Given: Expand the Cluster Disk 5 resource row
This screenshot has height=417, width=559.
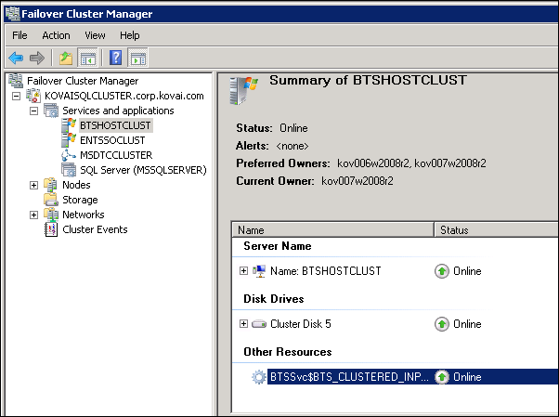Looking at the screenshot, I should click(x=243, y=323).
